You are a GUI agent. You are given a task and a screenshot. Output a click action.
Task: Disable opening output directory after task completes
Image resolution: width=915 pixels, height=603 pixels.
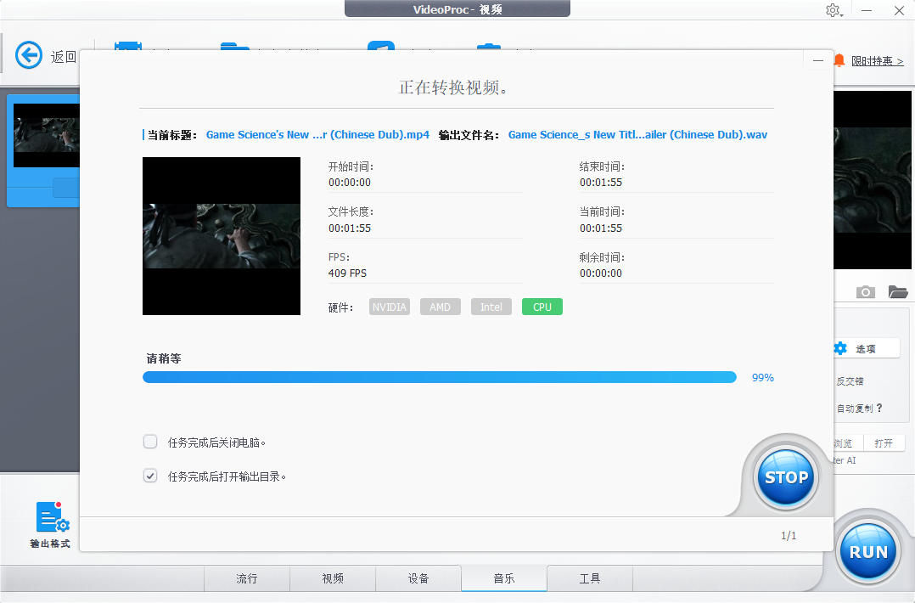pyautogui.click(x=150, y=476)
